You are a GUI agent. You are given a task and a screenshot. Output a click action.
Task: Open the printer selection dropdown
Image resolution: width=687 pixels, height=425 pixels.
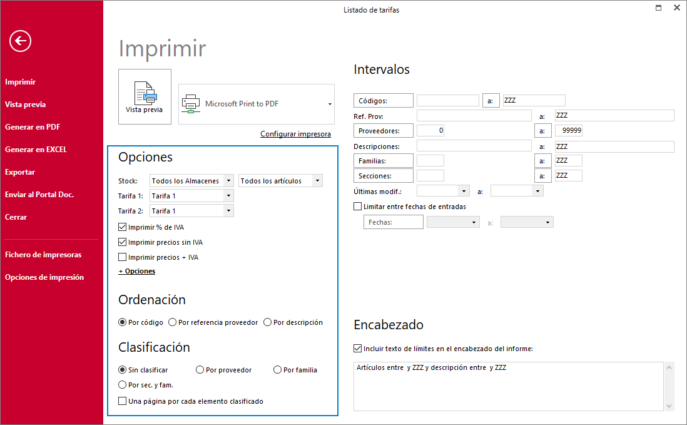click(330, 105)
